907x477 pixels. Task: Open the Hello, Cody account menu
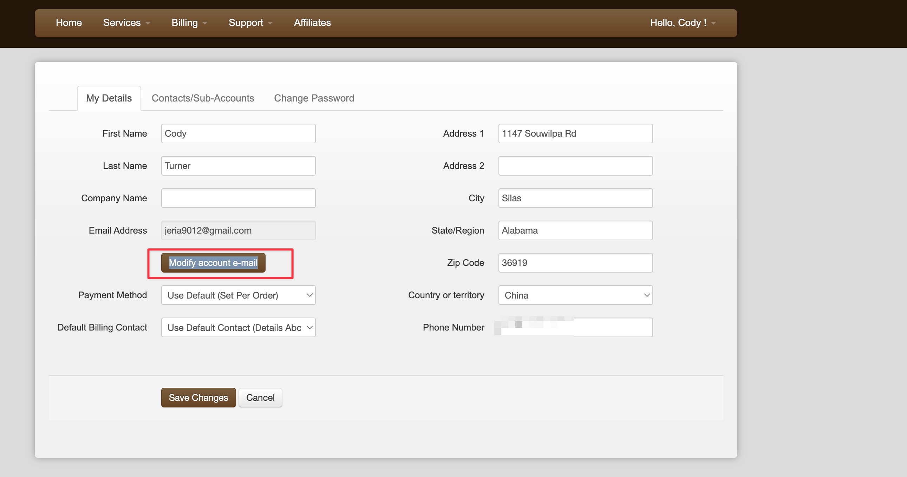tap(682, 23)
